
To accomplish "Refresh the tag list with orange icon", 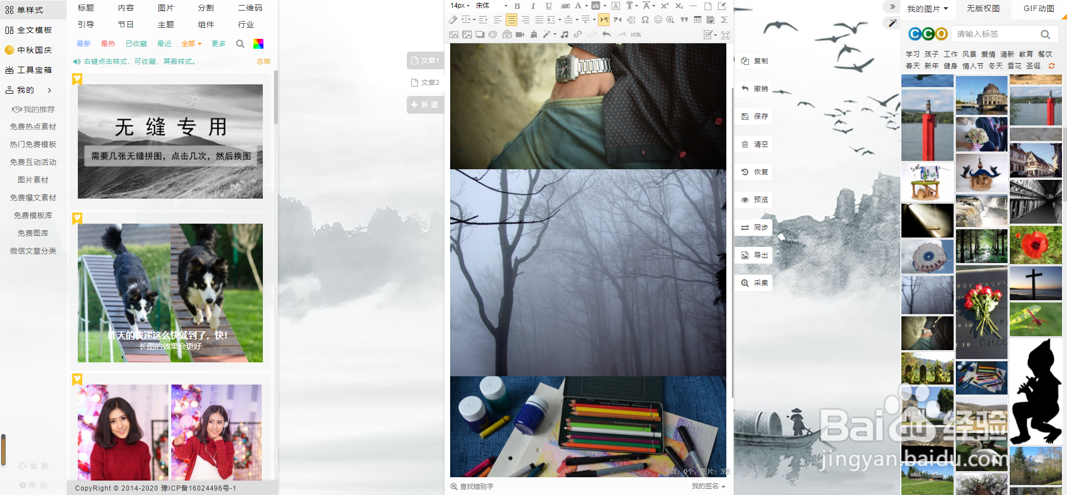I will [1051, 66].
